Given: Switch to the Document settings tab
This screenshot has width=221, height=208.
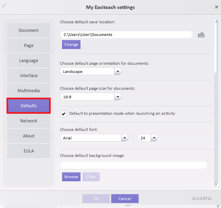Looking at the screenshot, I should [x=29, y=30].
